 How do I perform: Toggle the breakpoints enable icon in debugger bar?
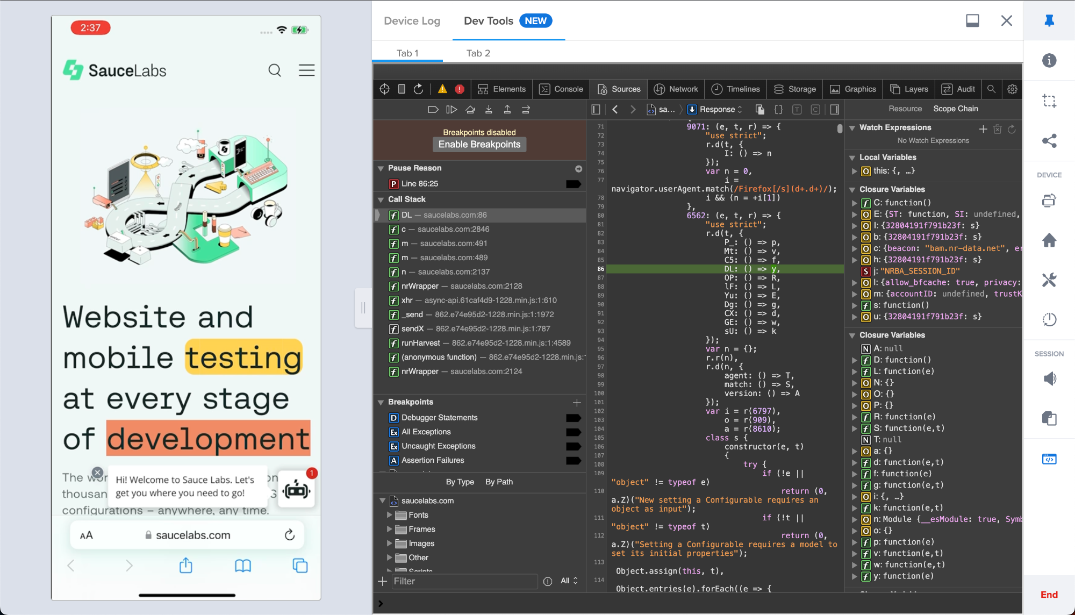pyautogui.click(x=433, y=110)
